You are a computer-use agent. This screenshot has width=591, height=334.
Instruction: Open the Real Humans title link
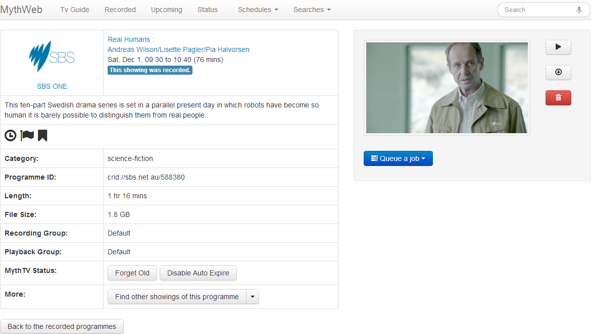130,39
